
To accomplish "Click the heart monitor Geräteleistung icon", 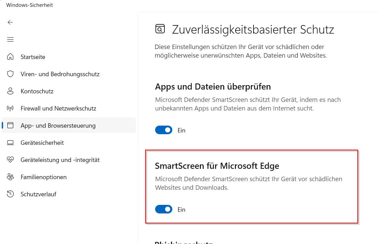I will (x=10, y=160).
